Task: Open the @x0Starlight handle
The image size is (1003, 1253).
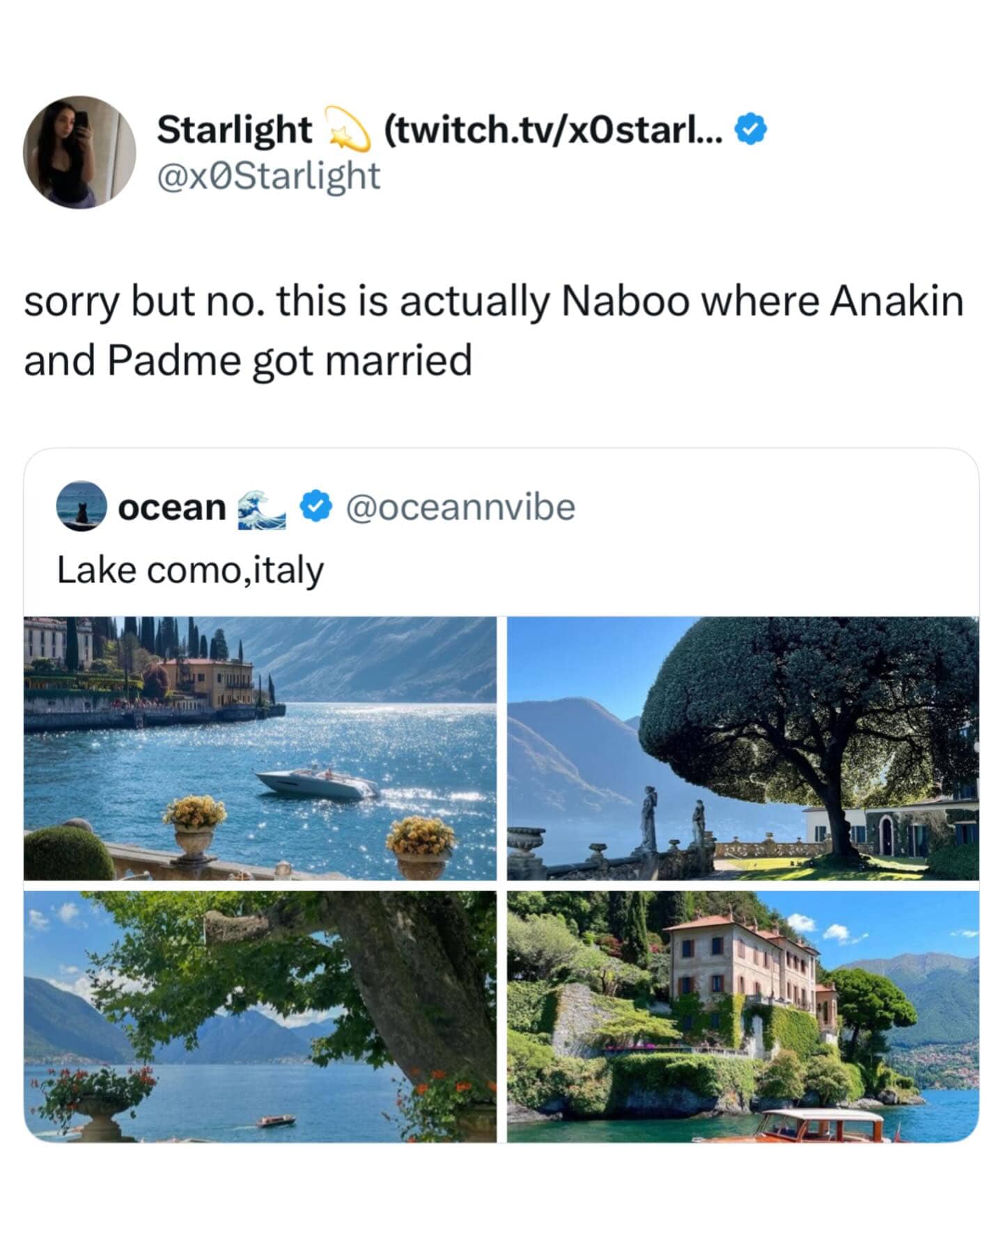Action: pyautogui.click(x=269, y=175)
